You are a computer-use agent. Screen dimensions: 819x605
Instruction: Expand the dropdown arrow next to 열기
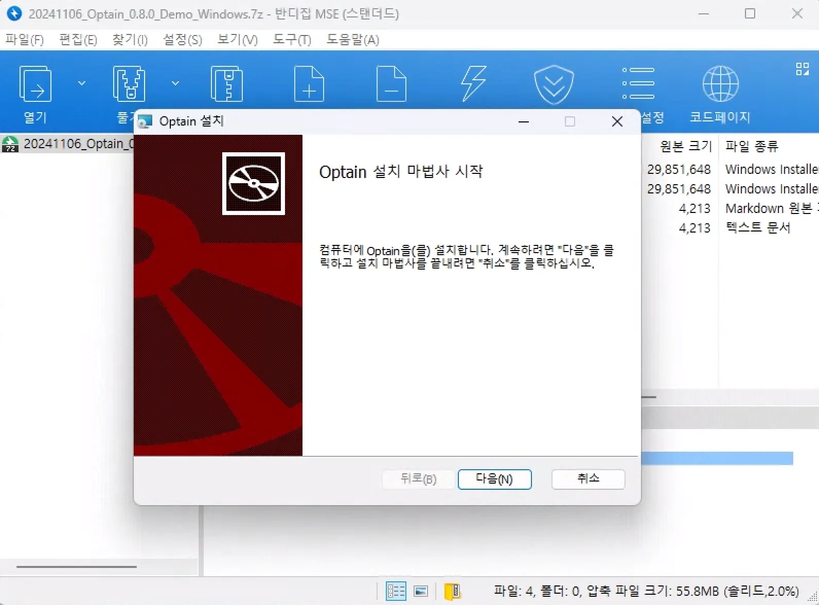[82, 83]
